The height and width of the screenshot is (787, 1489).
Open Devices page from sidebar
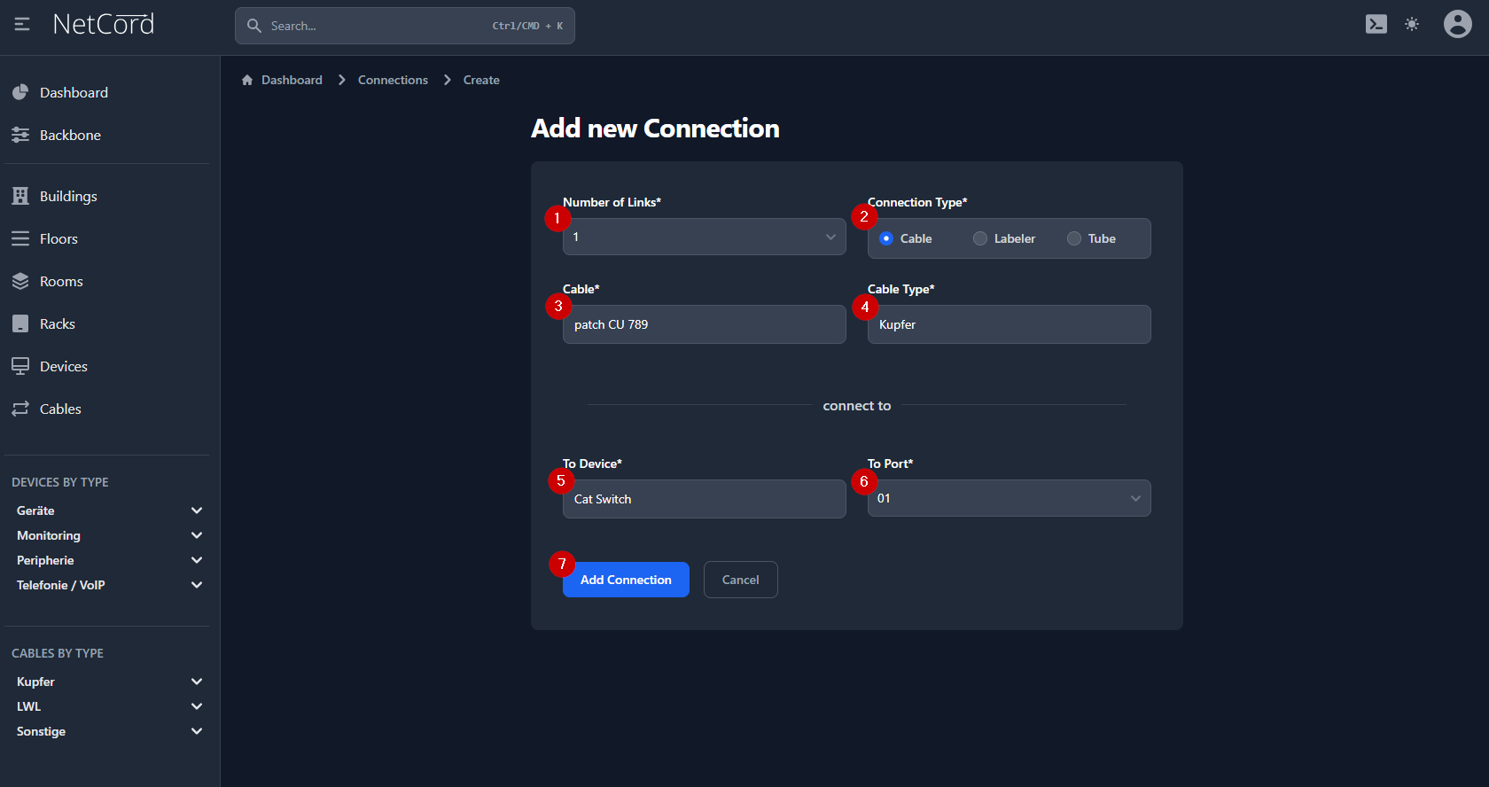(x=63, y=367)
